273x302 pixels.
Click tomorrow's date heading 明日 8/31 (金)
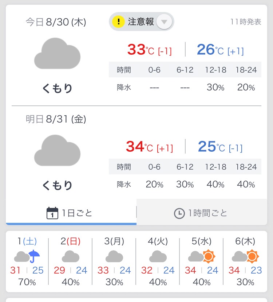(x=56, y=119)
